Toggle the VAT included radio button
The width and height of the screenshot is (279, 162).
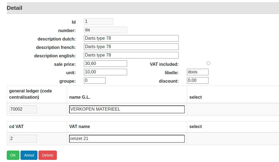point(208,63)
